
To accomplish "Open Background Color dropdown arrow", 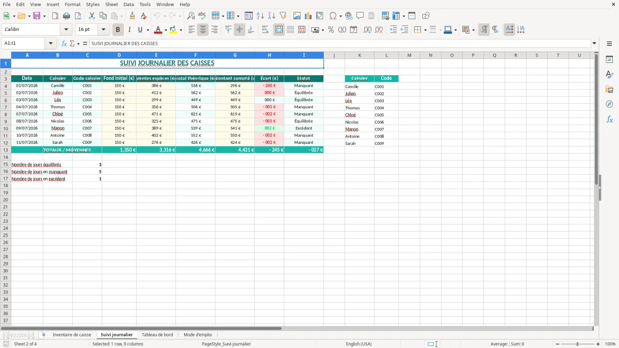I will [x=181, y=30].
